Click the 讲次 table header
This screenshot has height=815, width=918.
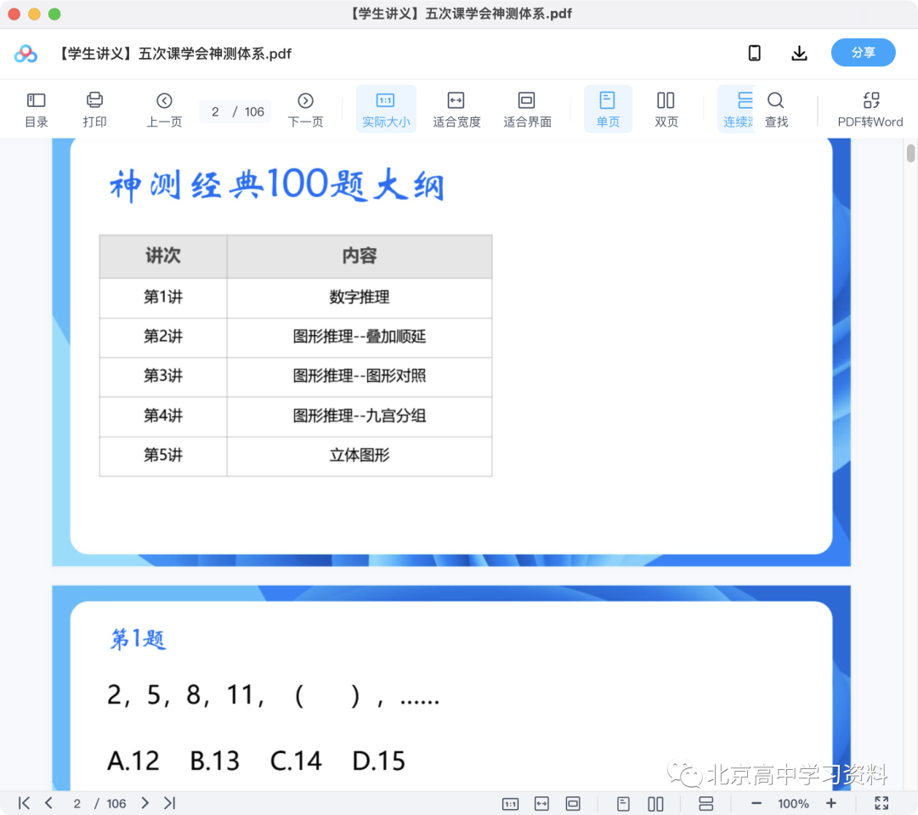(x=163, y=256)
